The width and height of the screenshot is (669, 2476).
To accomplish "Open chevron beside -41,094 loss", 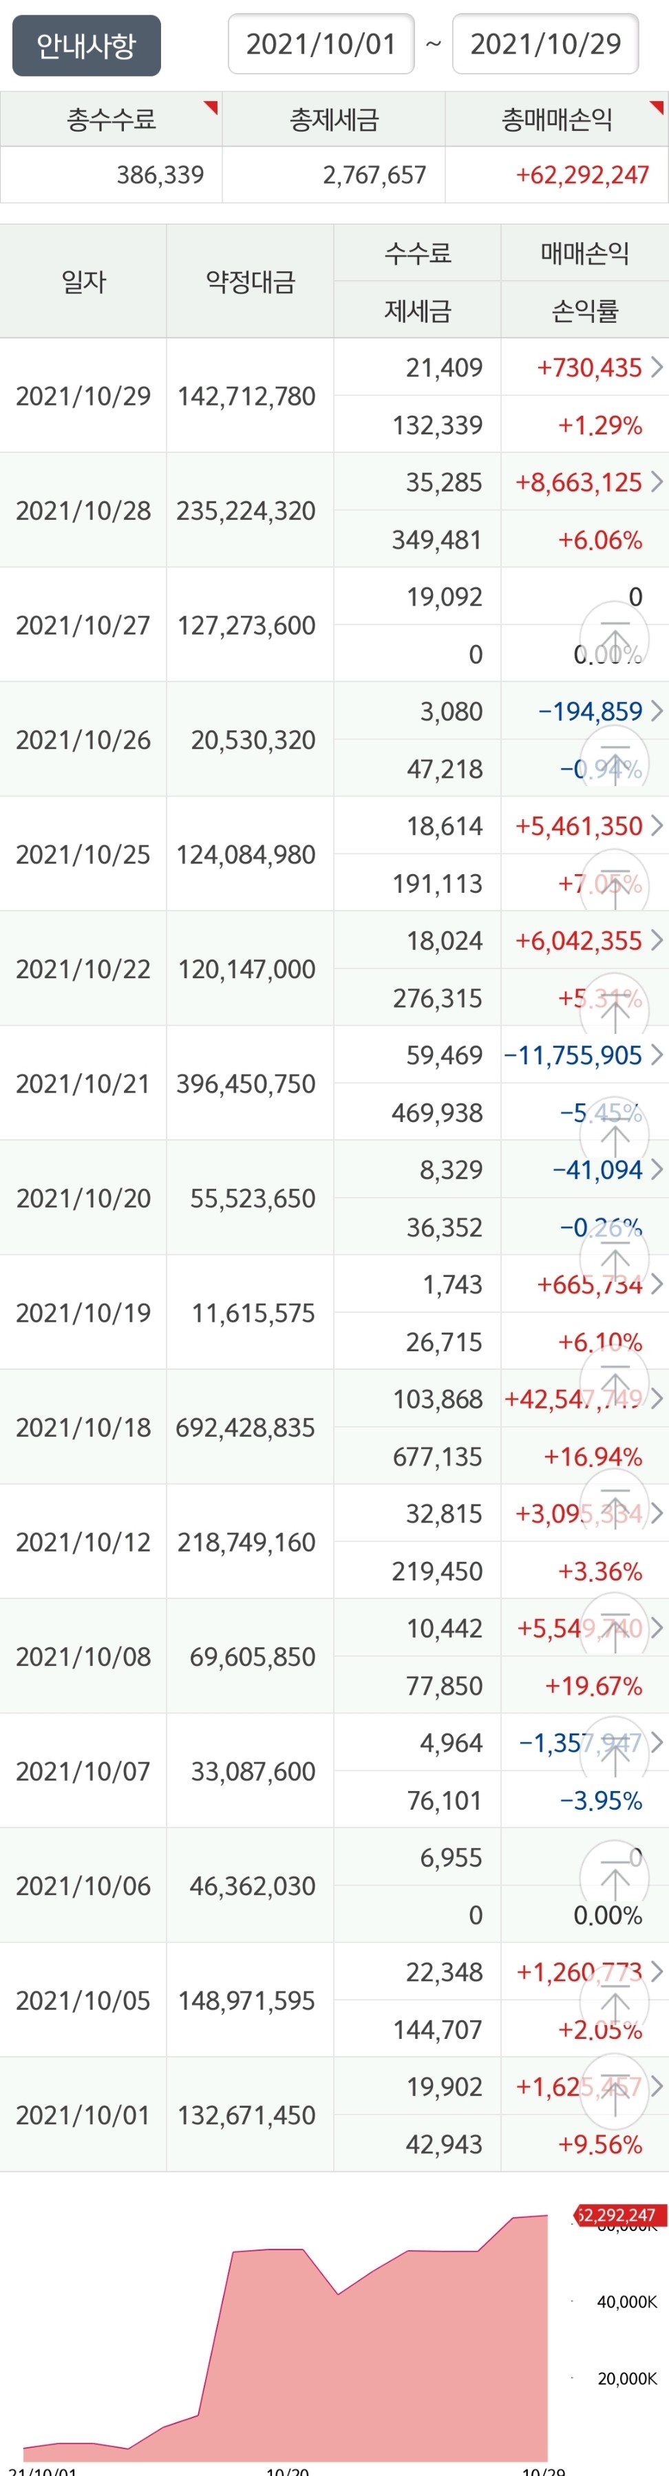I will click(x=657, y=1170).
